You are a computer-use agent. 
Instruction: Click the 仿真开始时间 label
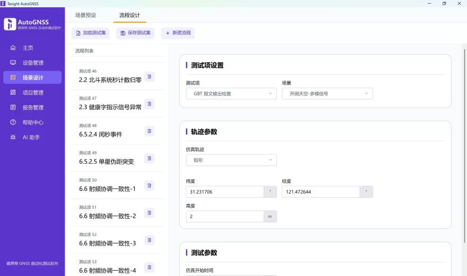point(200,271)
